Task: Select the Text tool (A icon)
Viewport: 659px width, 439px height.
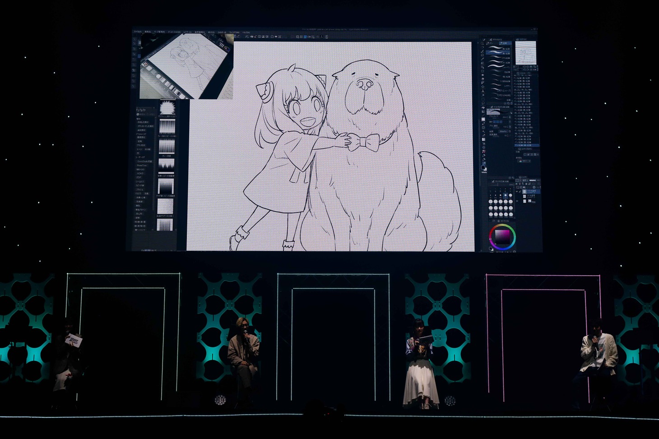Action: click(483, 91)
